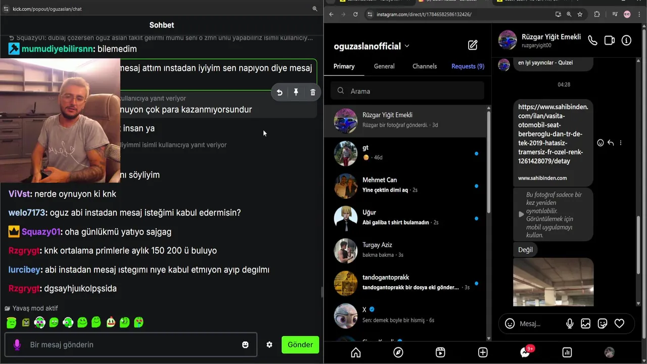The image size is (647, 364).
Task: Focus the Bir mesaj gönderin input
Action: tap(131, 345)
